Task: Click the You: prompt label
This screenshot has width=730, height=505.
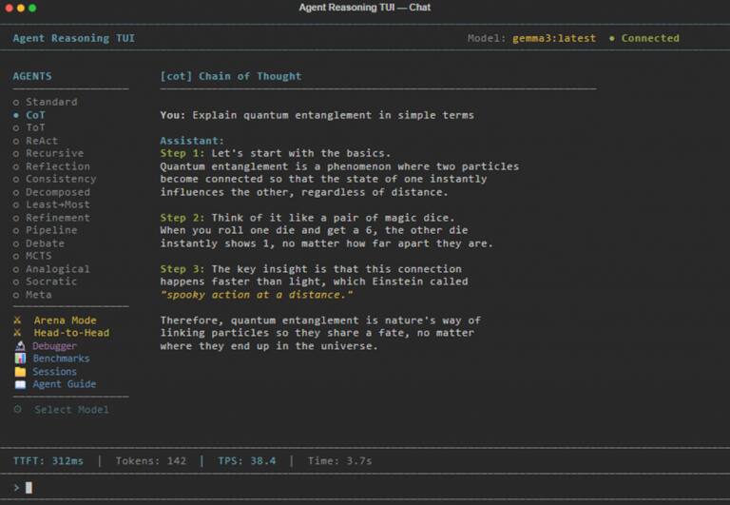Action: coord(173,115)
